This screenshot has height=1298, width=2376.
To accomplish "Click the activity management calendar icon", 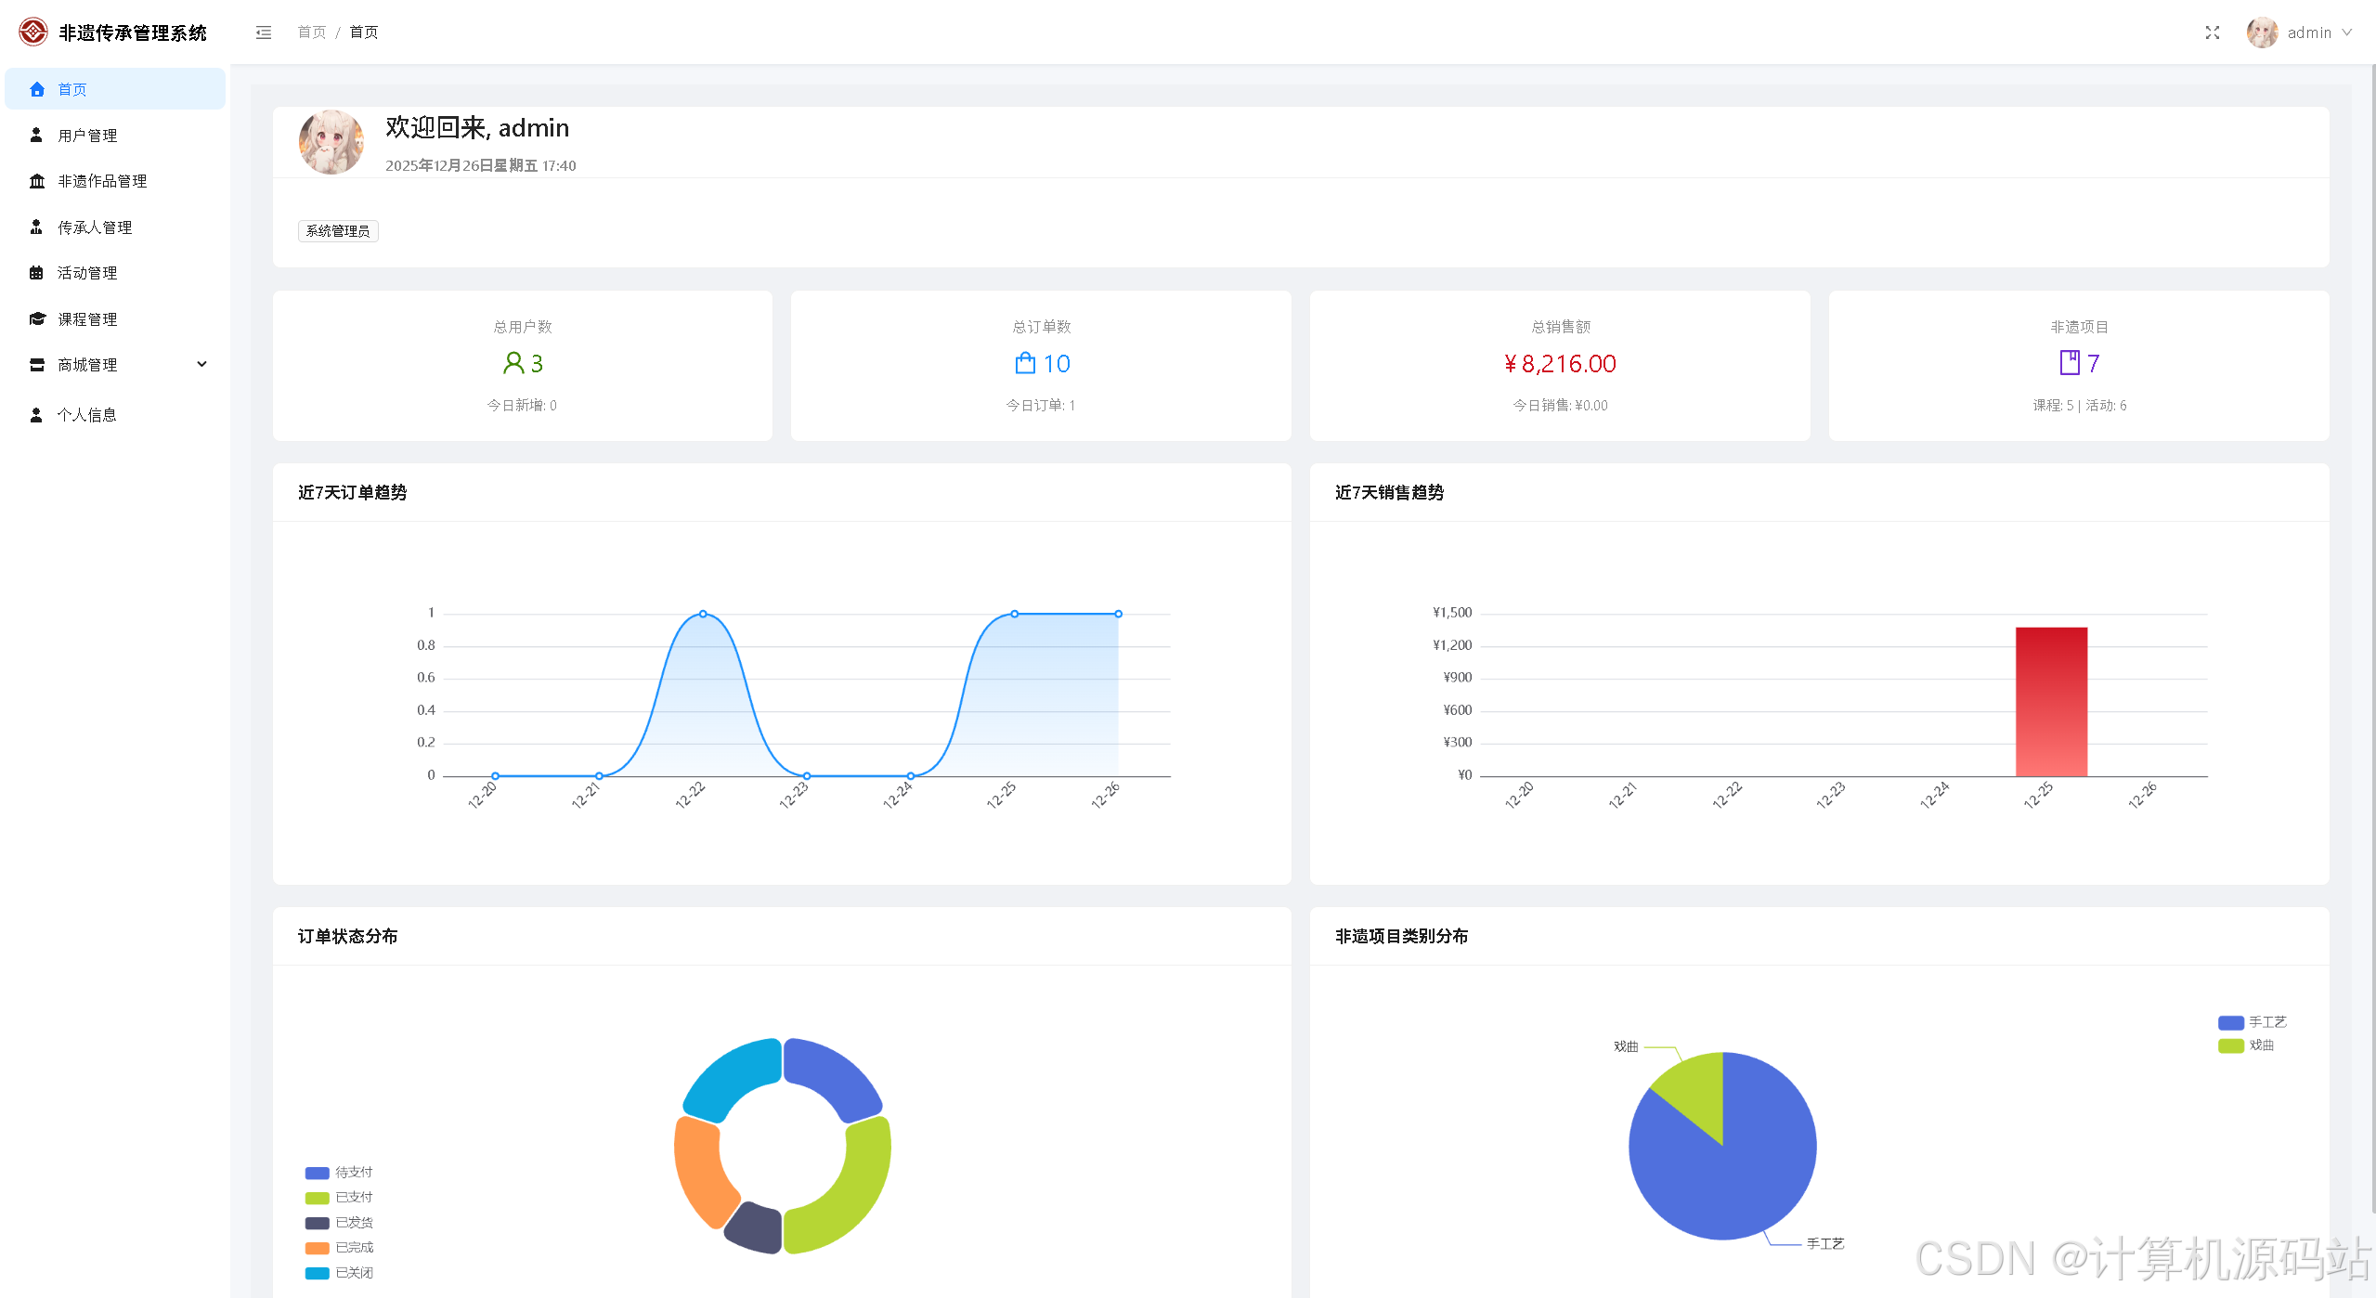I will point(37,273).
